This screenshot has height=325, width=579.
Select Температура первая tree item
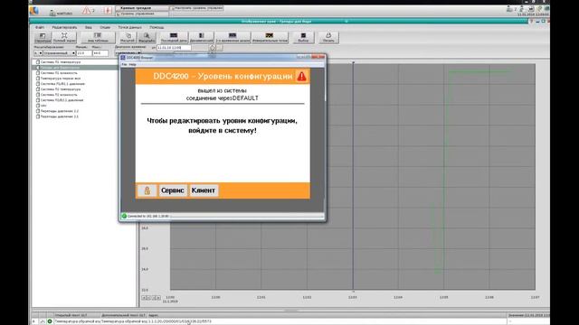click(61, 79)
